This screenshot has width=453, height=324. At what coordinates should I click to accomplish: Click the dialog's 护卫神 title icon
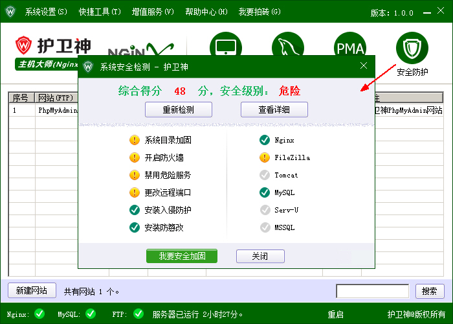88,67
